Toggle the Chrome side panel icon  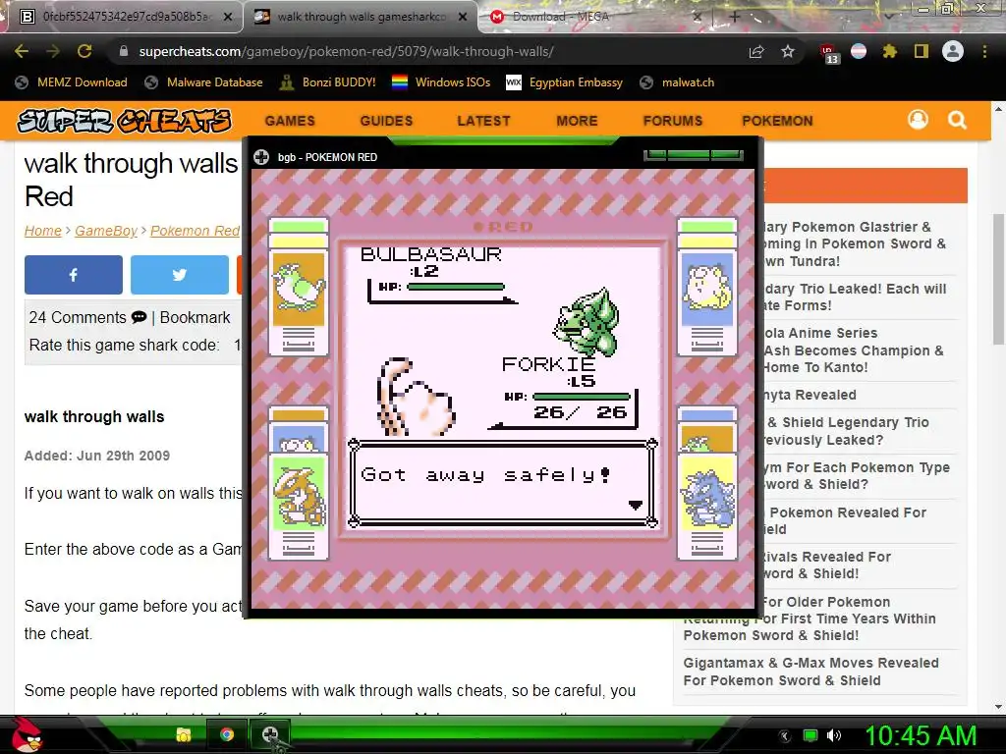click(x=922, y=51)
